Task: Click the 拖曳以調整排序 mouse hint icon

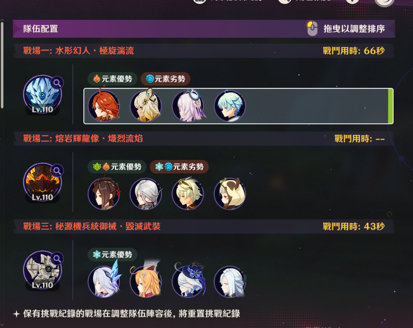Action: click(x=312, y=29)
